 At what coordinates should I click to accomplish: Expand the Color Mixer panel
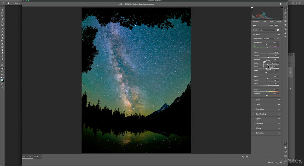click(260, 109)
